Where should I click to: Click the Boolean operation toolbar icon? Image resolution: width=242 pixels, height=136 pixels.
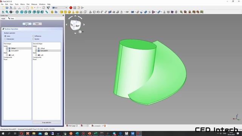[138, 12]
